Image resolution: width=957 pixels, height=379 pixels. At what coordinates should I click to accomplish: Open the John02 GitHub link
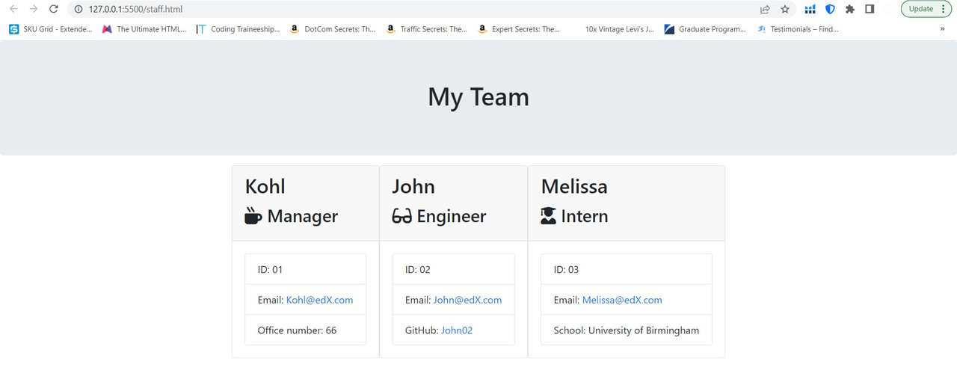(x=457, y=330)
